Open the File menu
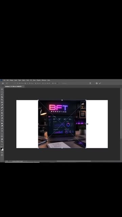The width and height of the screenshot is (122, 217). (x=4, y=80)
